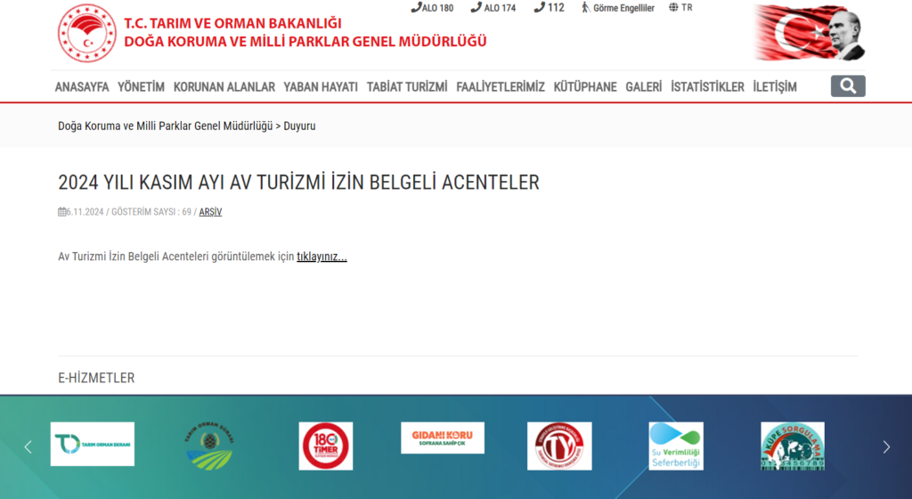Open the FAALİYETLERİMİZ menu
This screenshot has height=499, width=912.
(x=501, y=86)
